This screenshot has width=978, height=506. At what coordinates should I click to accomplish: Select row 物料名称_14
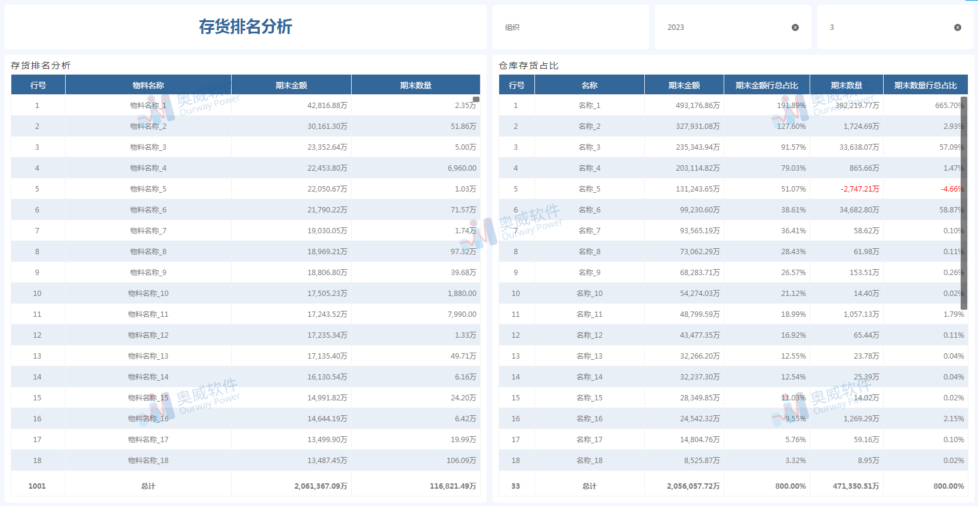tap(245, 377)
